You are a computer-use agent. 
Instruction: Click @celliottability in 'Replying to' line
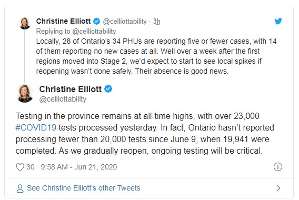pyautogui.click(x=94, y=31)
